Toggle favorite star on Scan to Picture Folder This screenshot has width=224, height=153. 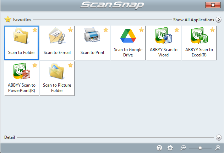click(70, 65)
